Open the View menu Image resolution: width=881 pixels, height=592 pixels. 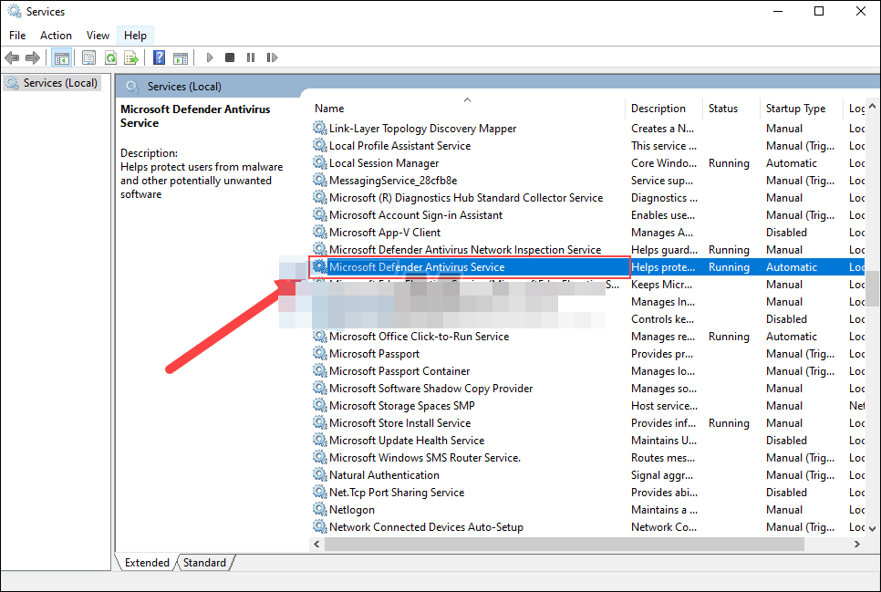coord(98,35)
